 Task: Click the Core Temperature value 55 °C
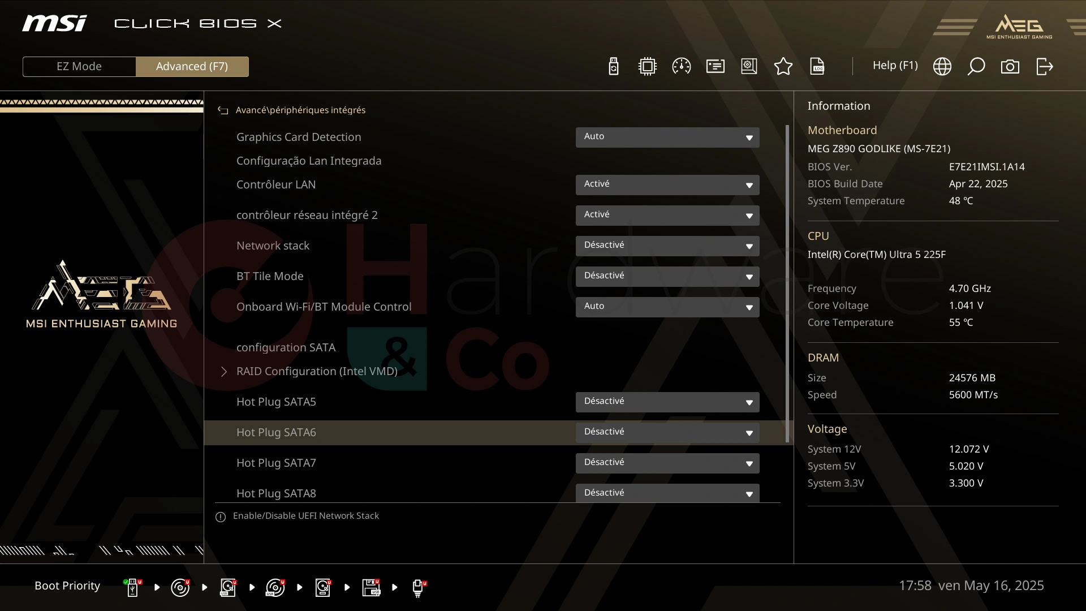point(960,322)
